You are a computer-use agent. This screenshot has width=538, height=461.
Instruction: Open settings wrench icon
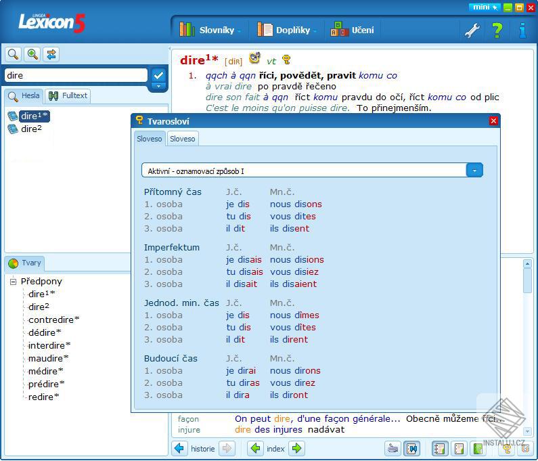point(472,30)
